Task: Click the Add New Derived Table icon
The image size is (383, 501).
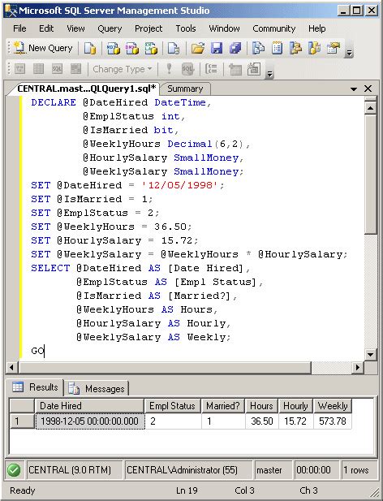Action: pos(254,69)
